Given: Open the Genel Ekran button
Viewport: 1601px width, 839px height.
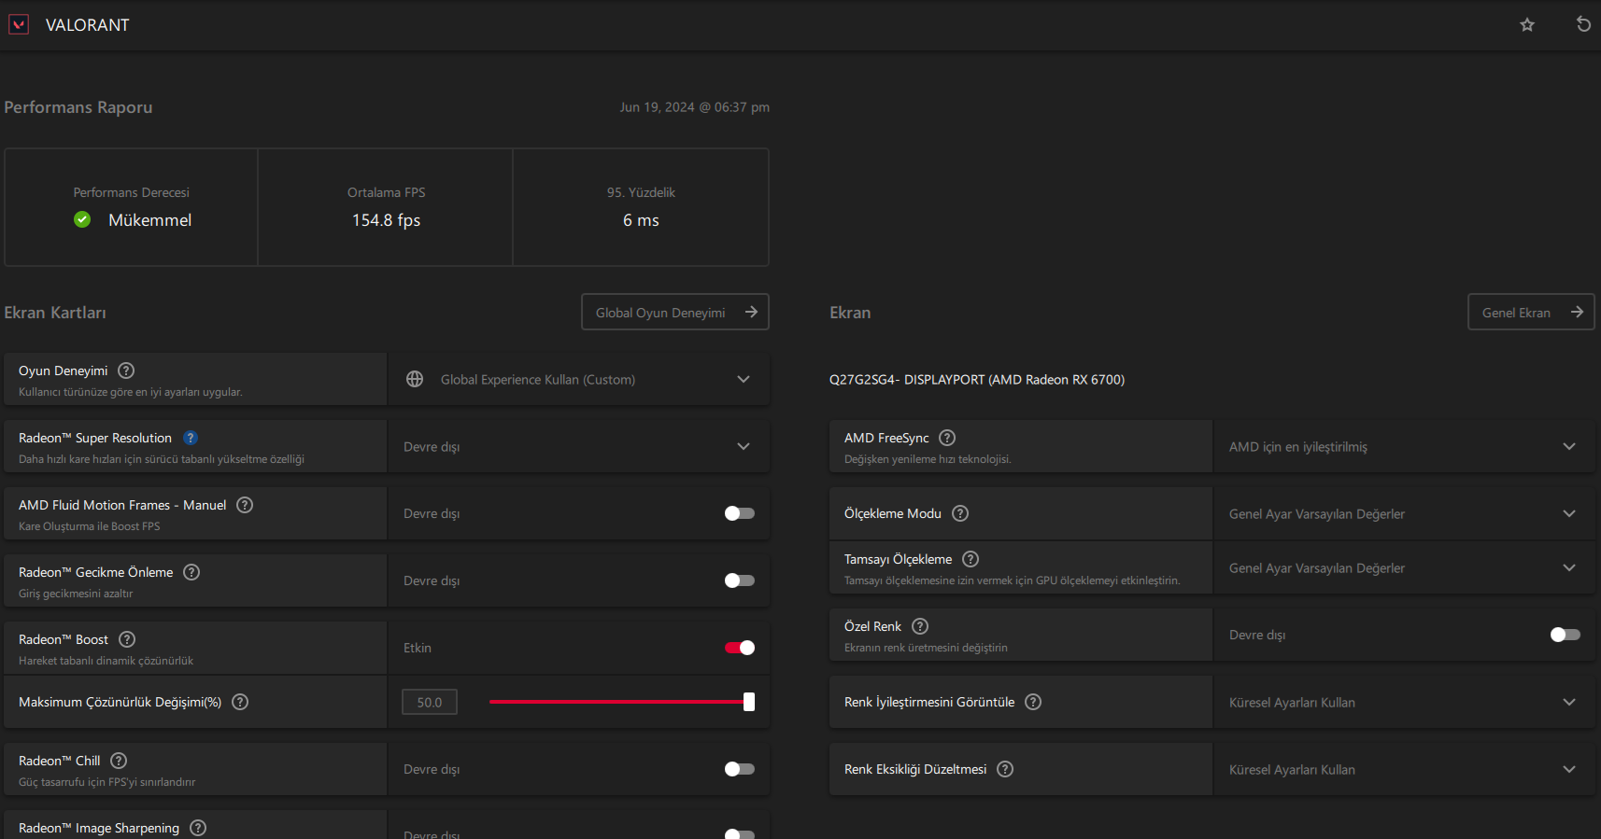Looking at the screenshot, I should tap(1530, 313).
